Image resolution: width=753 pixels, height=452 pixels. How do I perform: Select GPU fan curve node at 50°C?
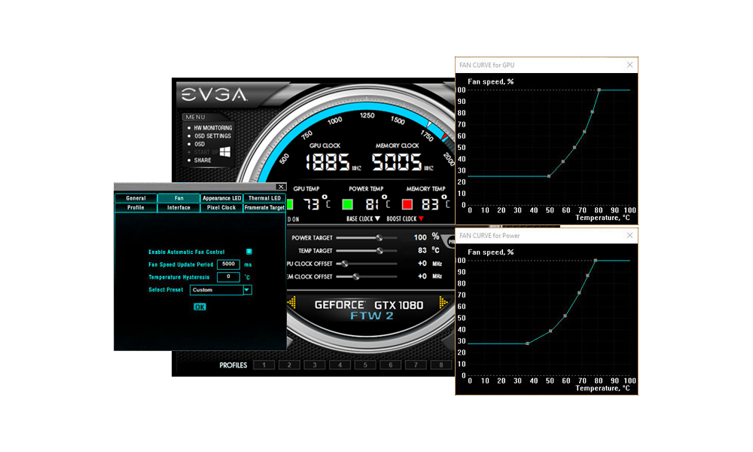click(549, 176)
